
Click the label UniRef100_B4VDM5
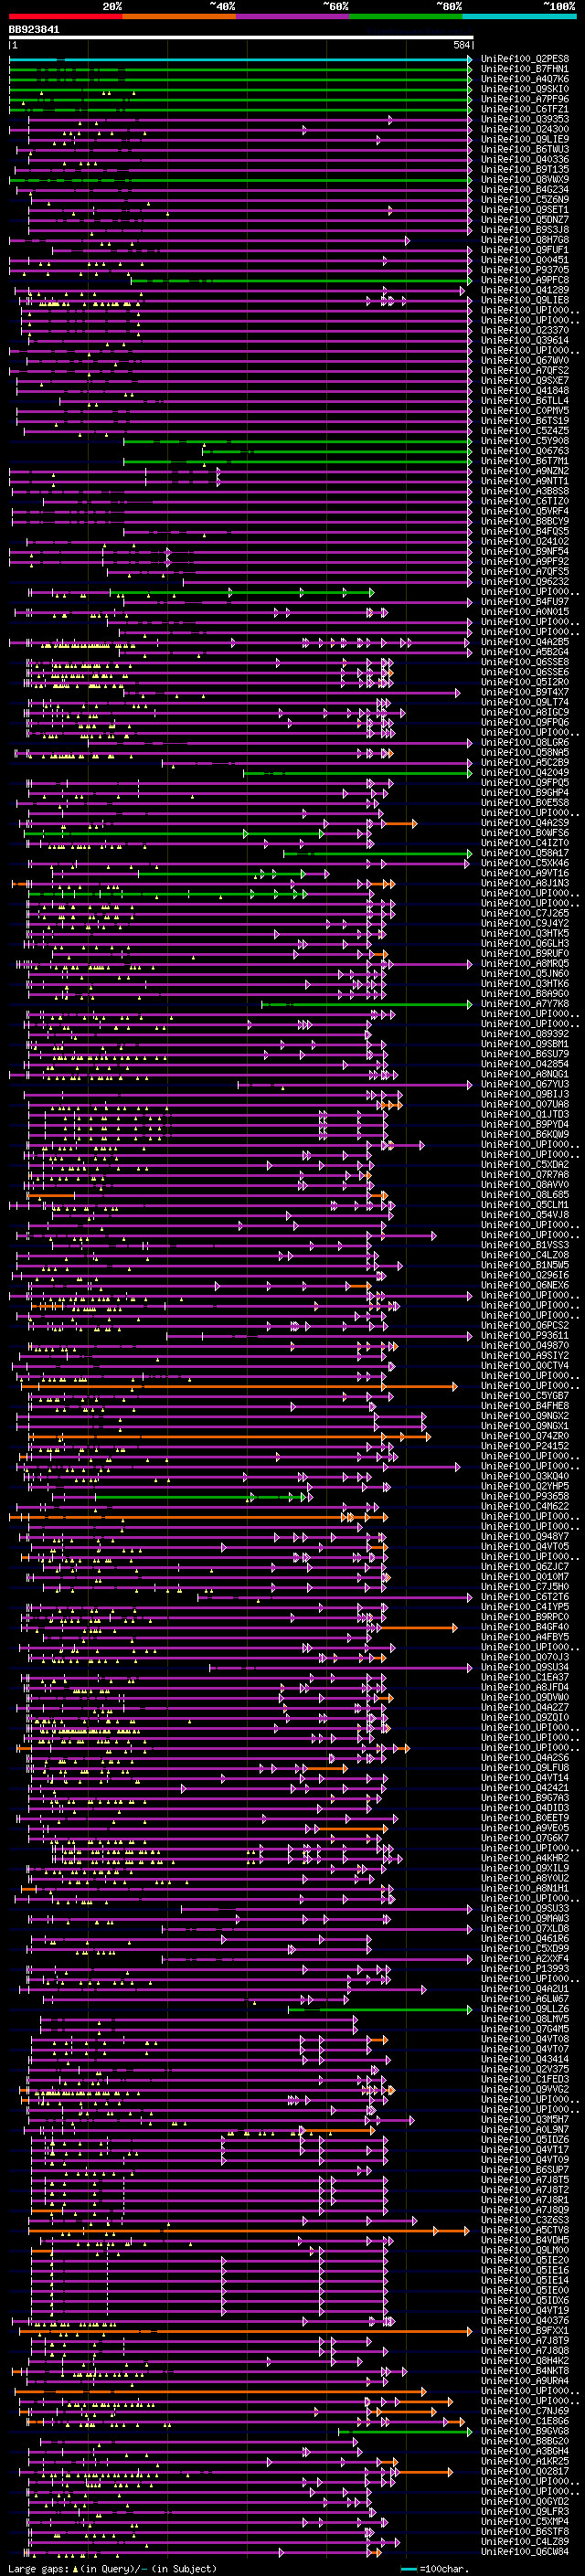click(x=525, y=2240)
